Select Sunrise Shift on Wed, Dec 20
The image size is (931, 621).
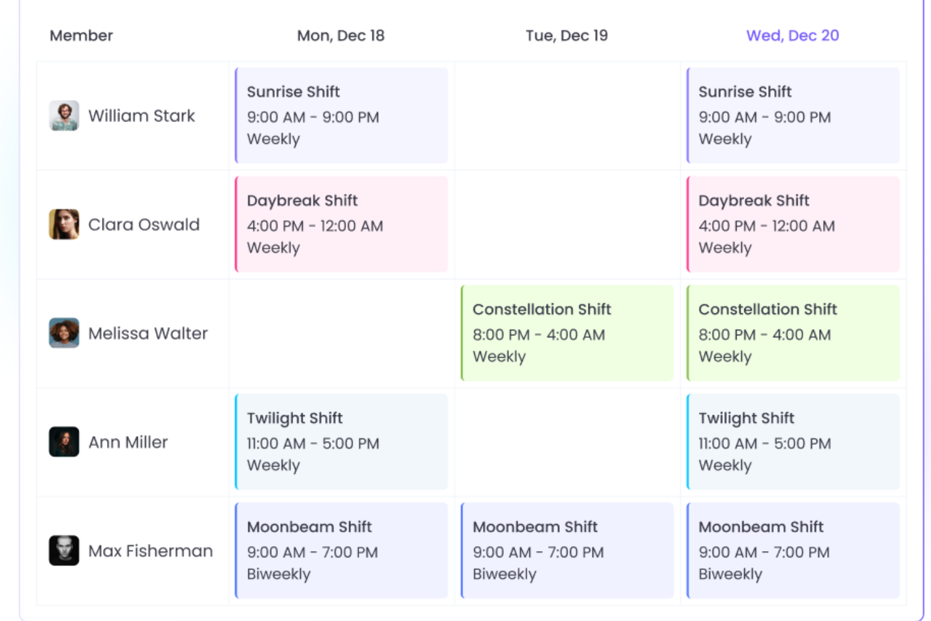coord(793,116)
